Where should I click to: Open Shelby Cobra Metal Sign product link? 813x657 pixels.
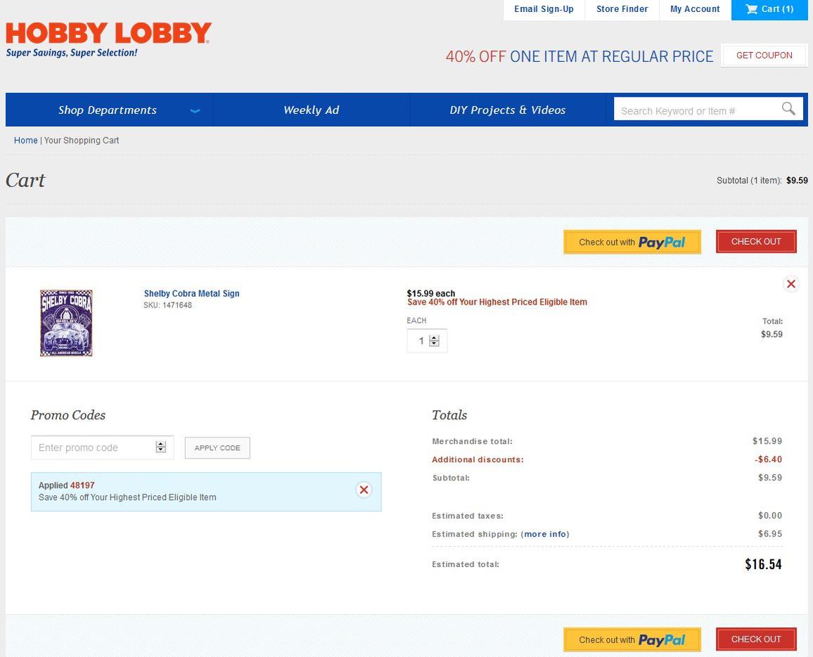191,293
